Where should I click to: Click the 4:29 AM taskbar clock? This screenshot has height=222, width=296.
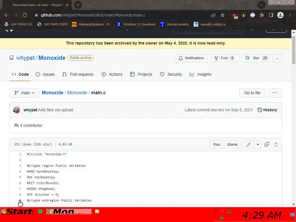(x=262, y=215)
